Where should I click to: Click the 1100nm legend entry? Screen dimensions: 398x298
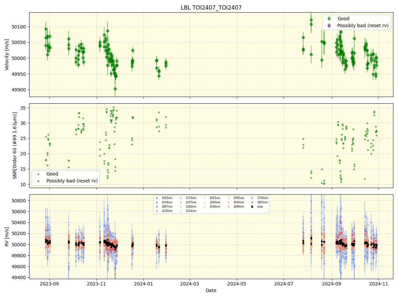(x=164, y=211)
